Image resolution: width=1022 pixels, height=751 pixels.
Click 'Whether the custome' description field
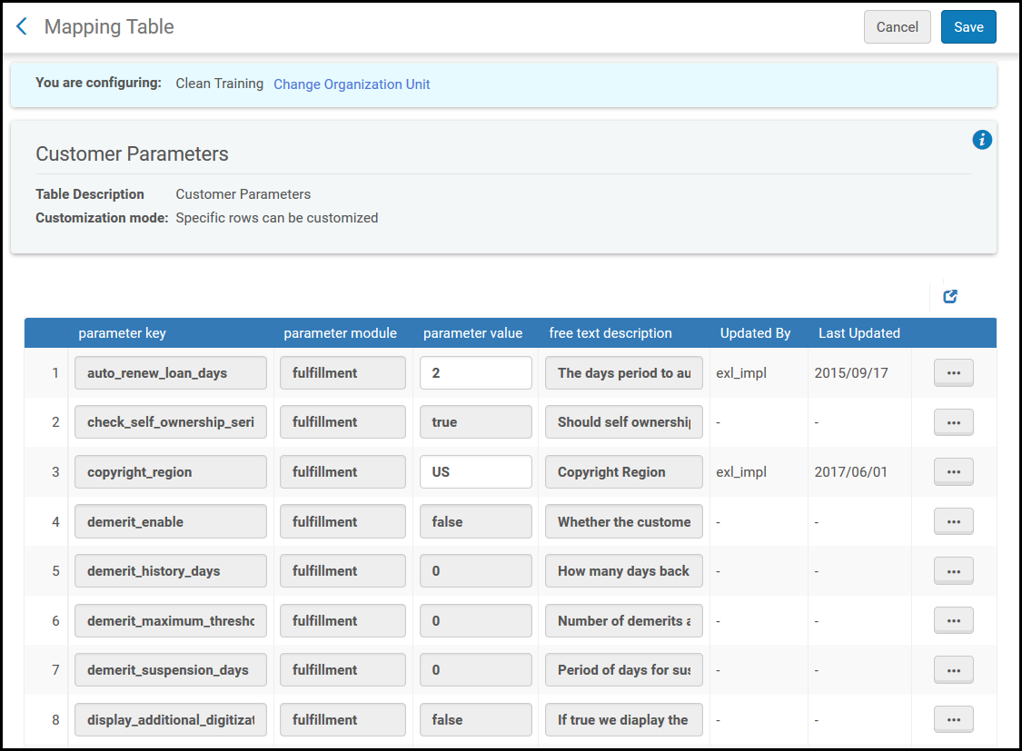[624, 521]
